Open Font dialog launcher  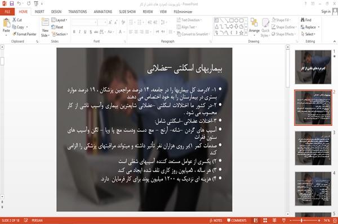coord(125,42)
